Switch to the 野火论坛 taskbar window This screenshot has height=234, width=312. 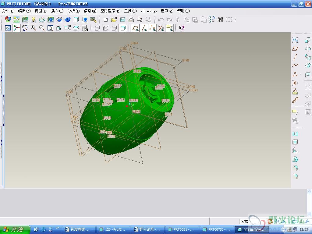147,229
